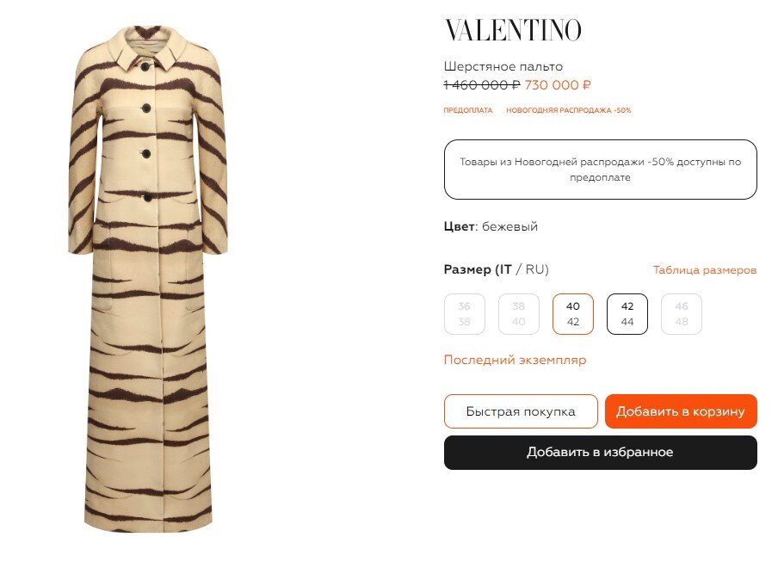778x574 pixels.
Task: Click the Последний экземпляр notice
Action: point(515,361)
